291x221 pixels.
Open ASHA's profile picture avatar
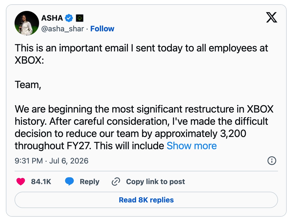click(x=27, y=23)
